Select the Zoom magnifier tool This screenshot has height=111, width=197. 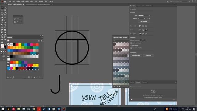(x=2, y=27)
